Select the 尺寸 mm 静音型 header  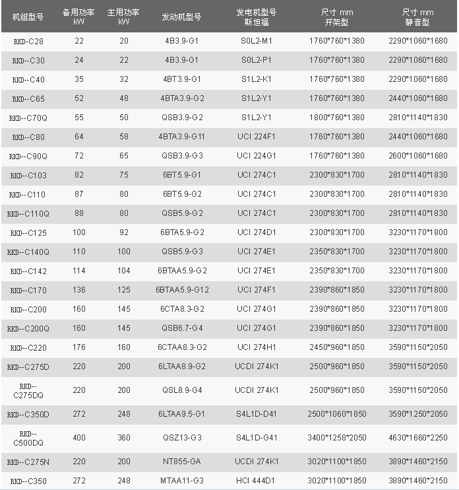(x=418, y=17)
